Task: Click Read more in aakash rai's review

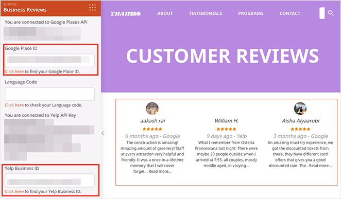Action: [160, 171]
